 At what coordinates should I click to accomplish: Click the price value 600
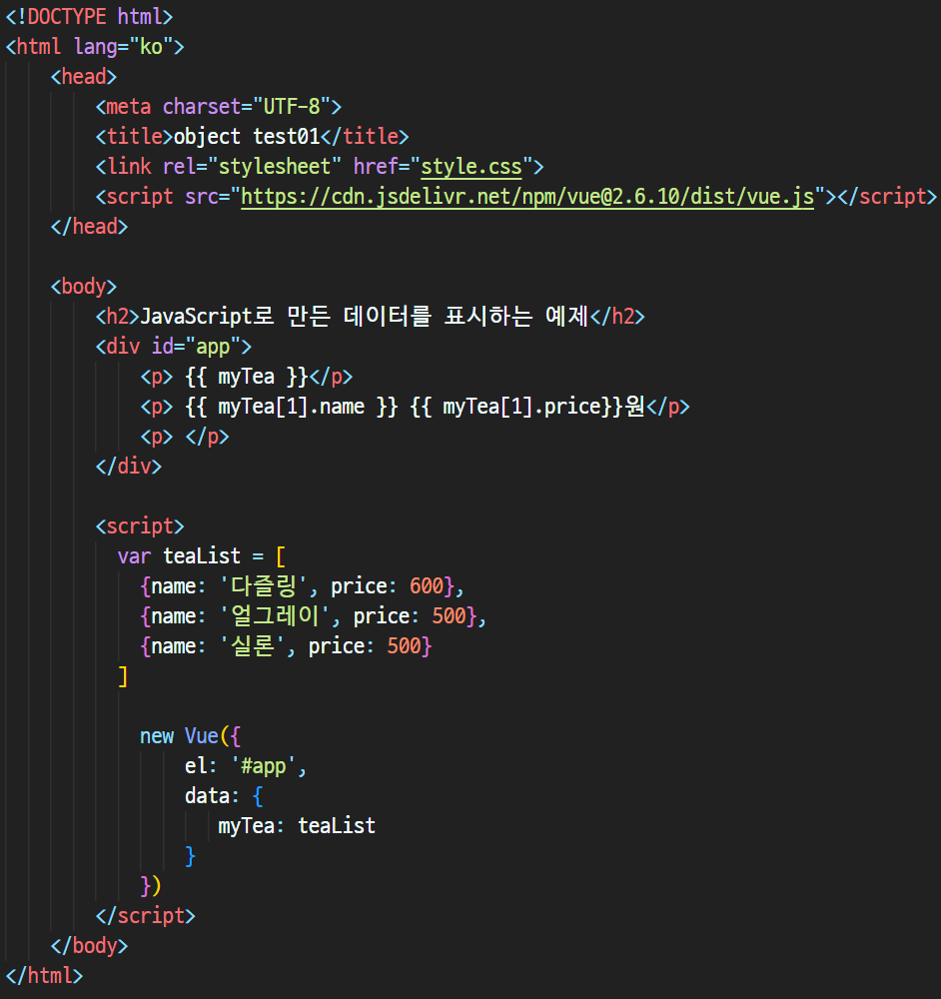427,586
